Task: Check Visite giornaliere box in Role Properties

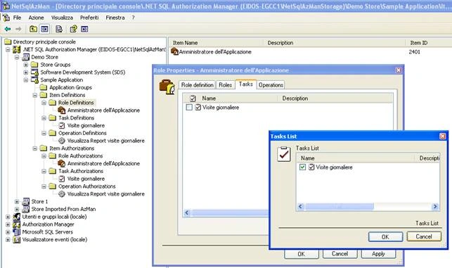Action: (189, 108)
